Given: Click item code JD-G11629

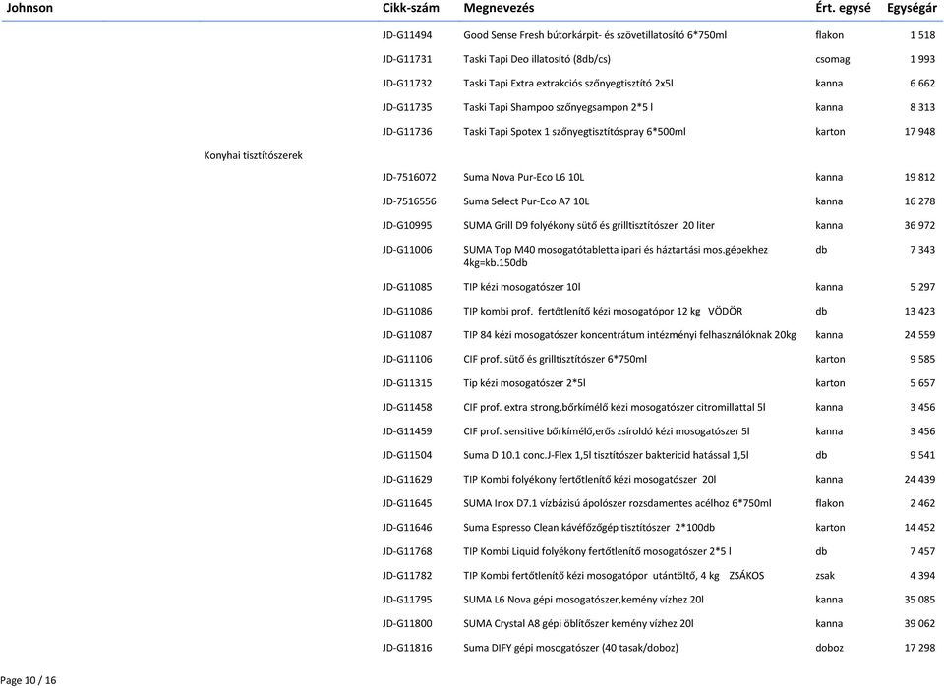Looking at the screenshot, I should tap(407, 479).
